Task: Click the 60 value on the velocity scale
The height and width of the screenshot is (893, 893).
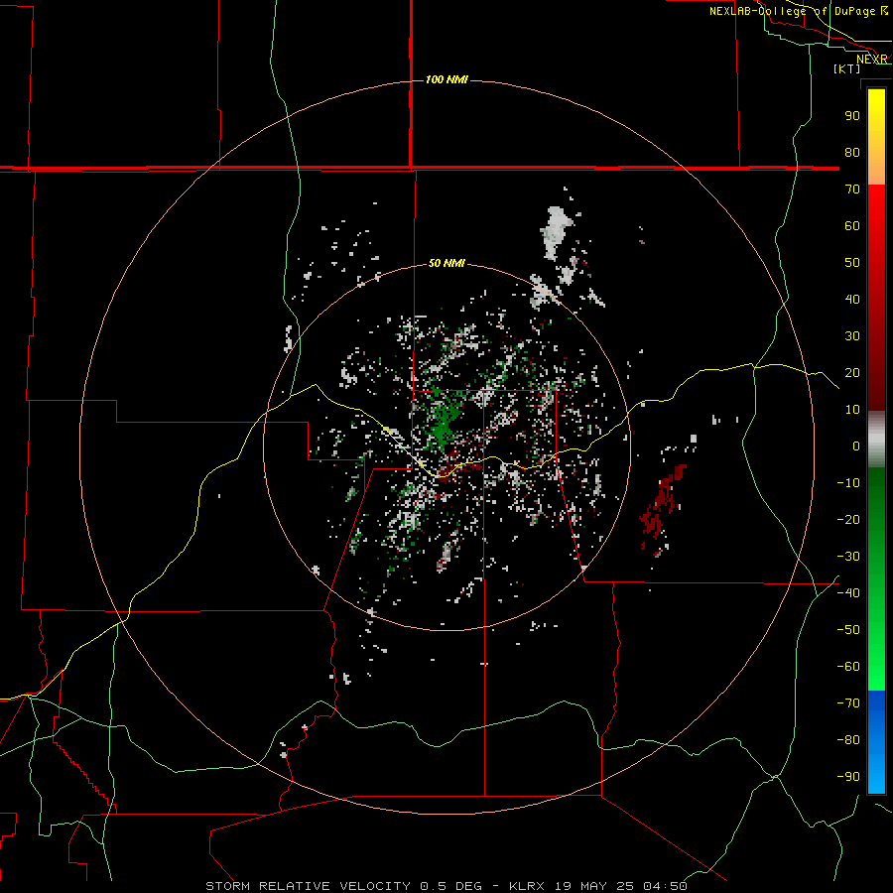Action: point(852,226)
